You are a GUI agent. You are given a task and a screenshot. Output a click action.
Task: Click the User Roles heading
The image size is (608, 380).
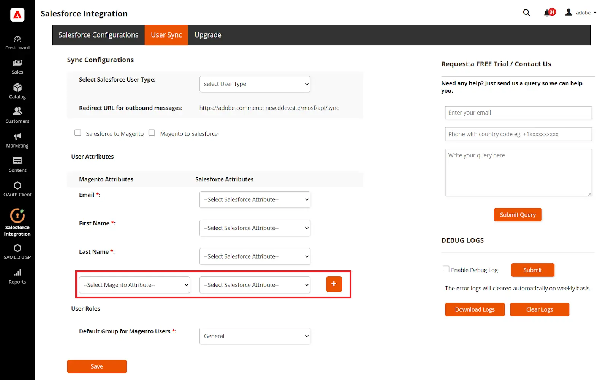pos(85,309)
